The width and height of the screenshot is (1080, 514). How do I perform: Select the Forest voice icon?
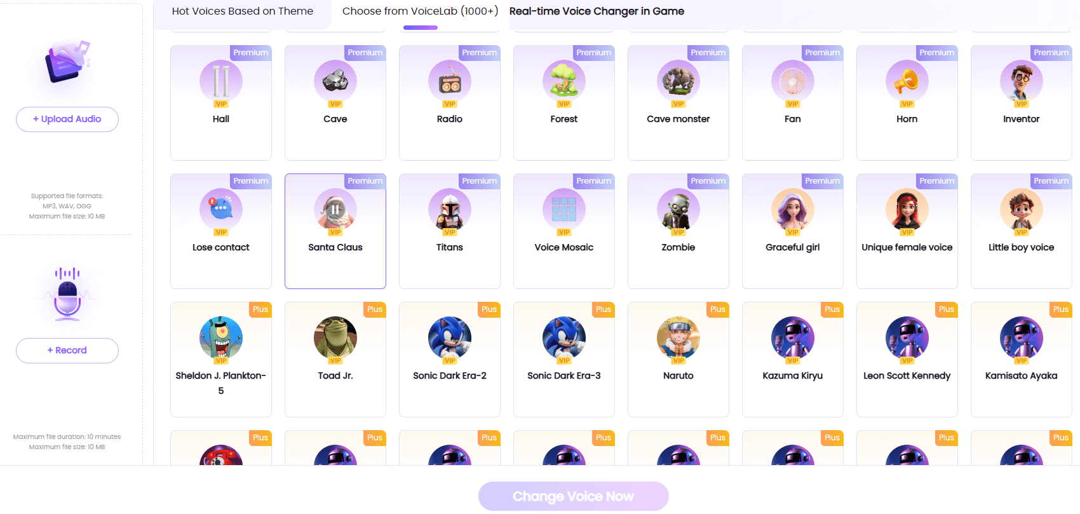564,81
